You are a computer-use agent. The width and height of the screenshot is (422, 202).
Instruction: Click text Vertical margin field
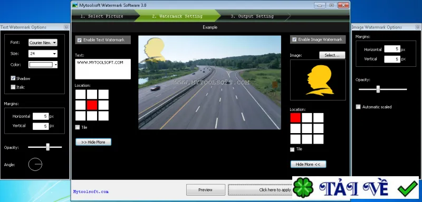41,126
